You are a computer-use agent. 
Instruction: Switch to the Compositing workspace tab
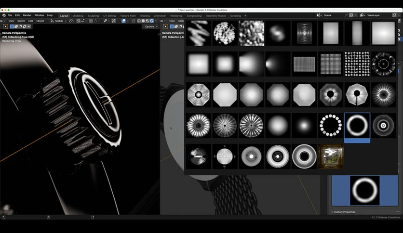pyautogui.click(x=194, y=16)
